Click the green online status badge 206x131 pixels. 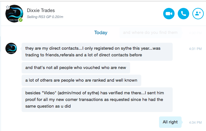pos(21,20)
